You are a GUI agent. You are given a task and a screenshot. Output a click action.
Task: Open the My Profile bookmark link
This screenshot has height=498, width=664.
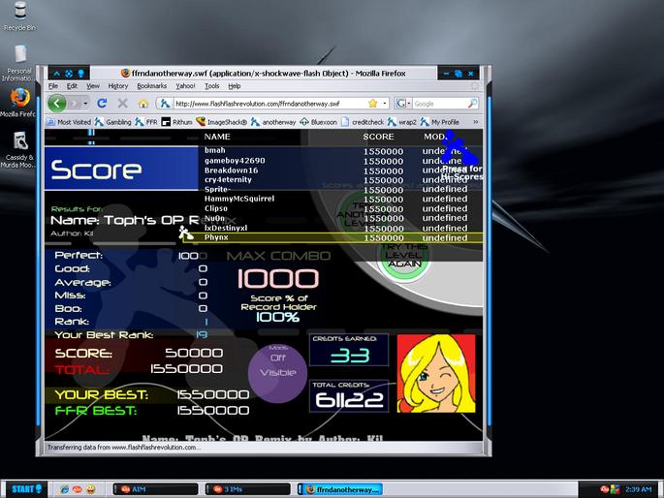(x=439, y=122)
